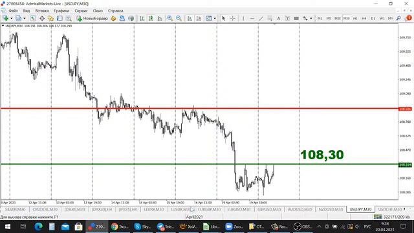414x233 pixels.
Task: Click the Windows Start button
Action: [7, 227]
